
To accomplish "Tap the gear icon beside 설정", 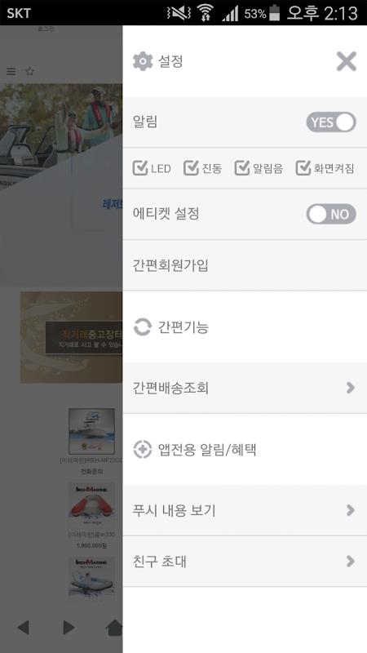I will (x=143, y=62).
